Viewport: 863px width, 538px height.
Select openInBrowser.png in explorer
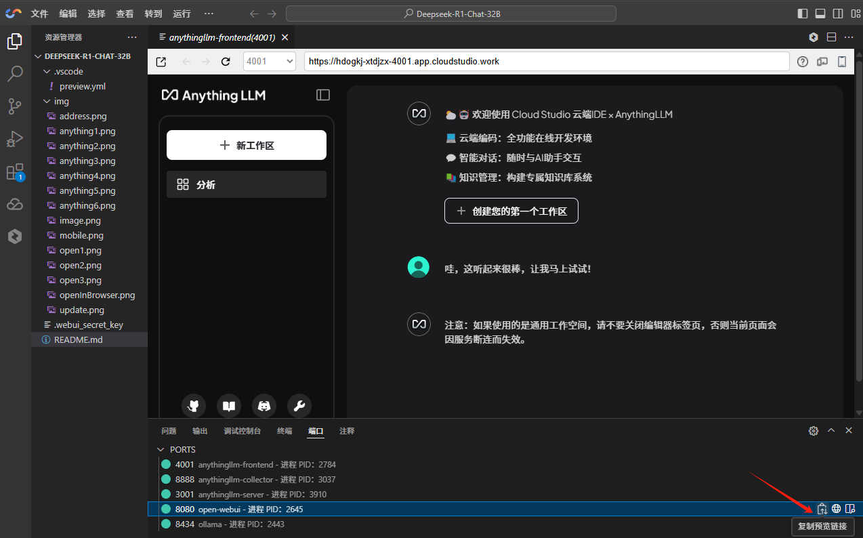point(89,295)
